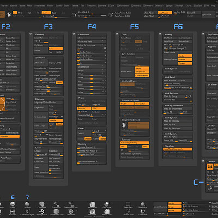Click the Del Lower button

tap(41, 45)
